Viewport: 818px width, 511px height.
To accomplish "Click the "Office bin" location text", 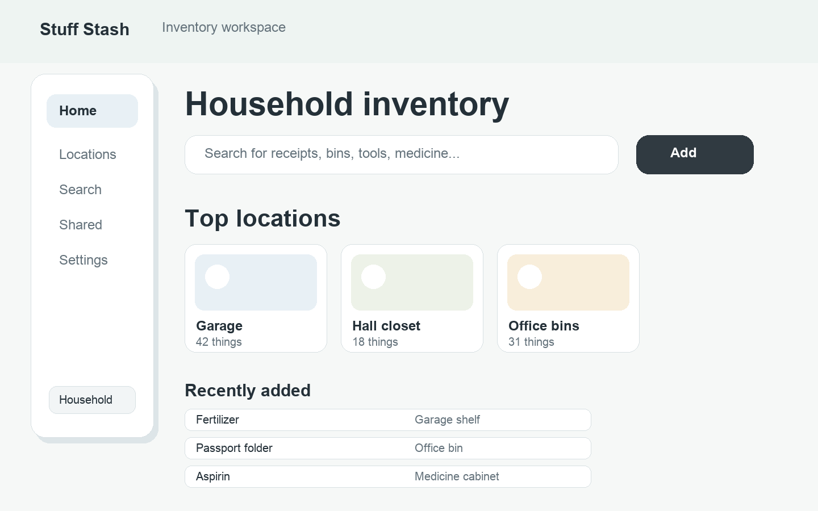I will [x=439, y=448].
